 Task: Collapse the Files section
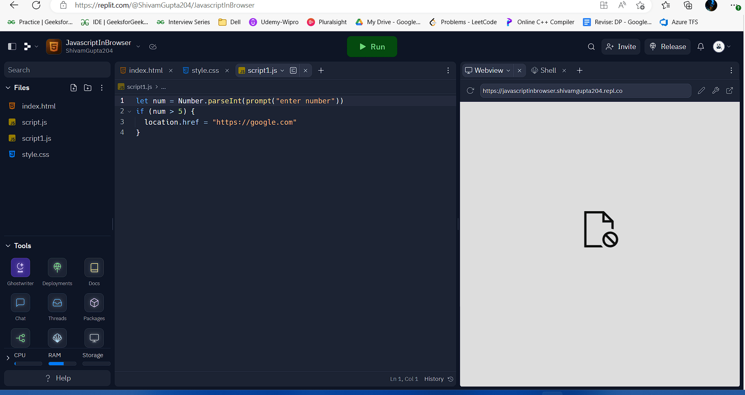point(8,88)
